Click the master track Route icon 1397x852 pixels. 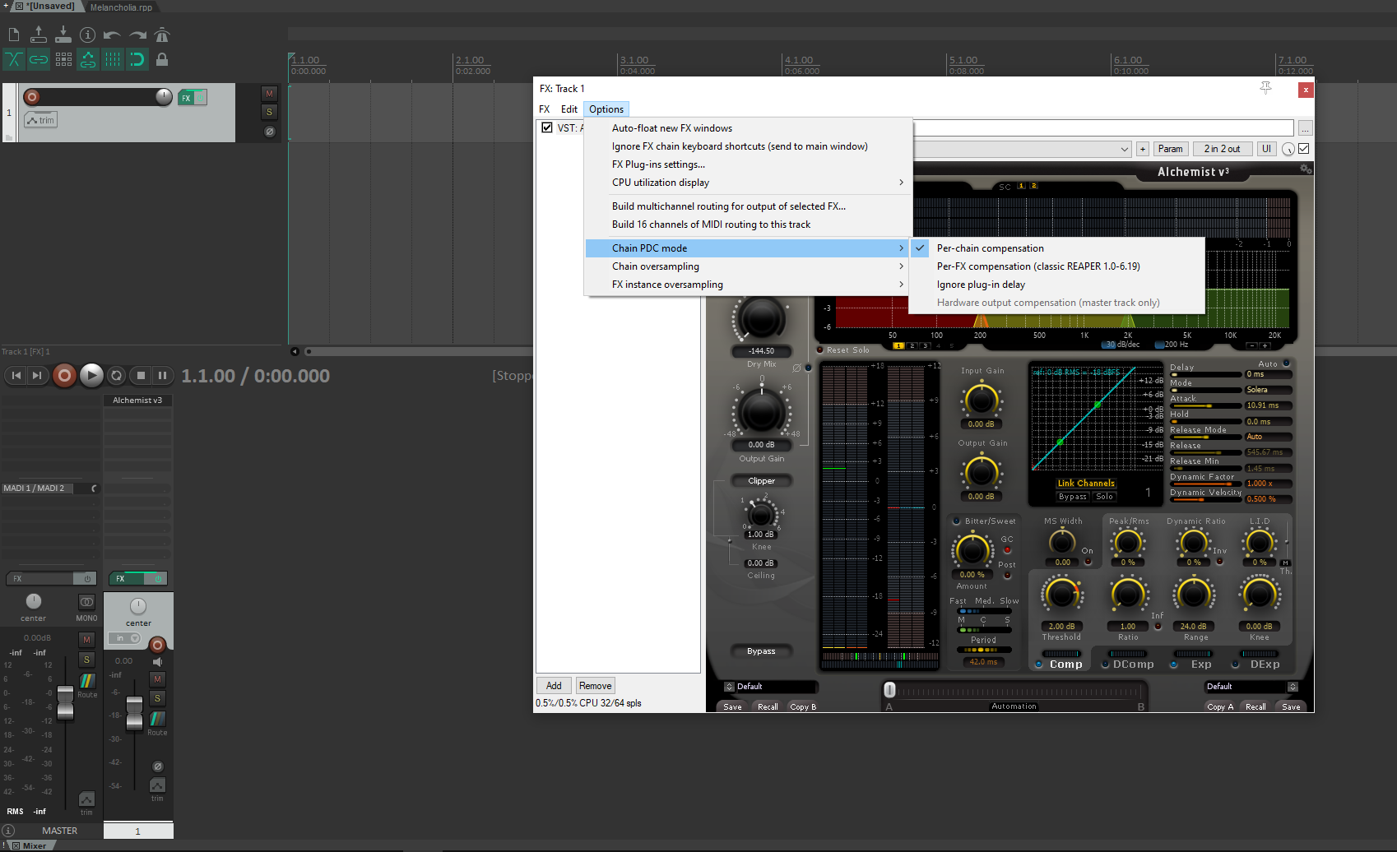(87, 682)
